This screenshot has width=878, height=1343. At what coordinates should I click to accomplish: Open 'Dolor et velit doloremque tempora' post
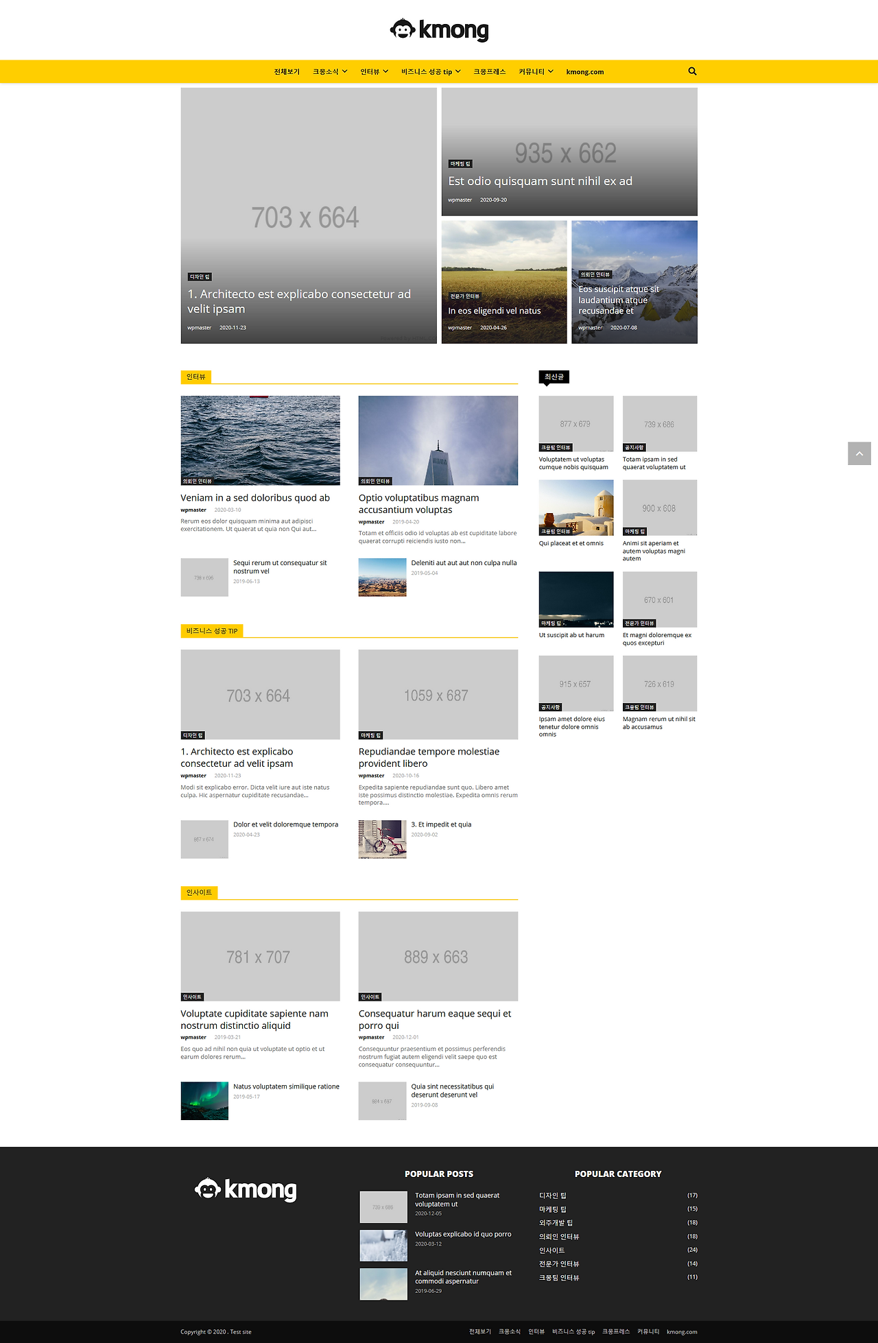click(285, 824)
